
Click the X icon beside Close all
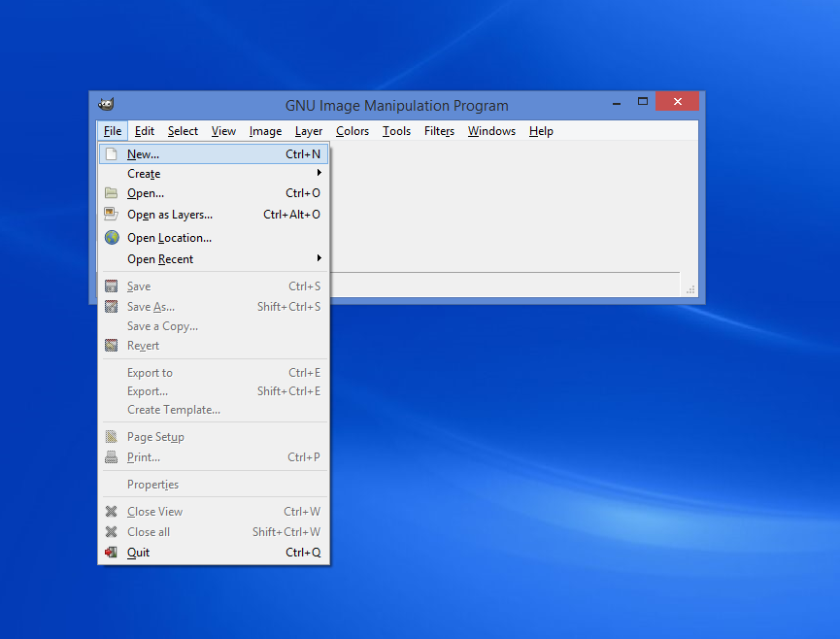(111, 532)
